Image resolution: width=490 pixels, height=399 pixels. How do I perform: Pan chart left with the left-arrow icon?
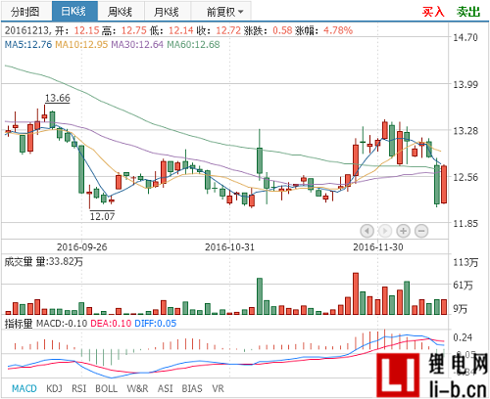(367, 231)
